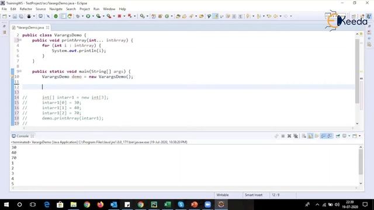This screenshot has width=374, height=210.
Task: Open dropdown arrow next to New file icon
Action: 9,16
